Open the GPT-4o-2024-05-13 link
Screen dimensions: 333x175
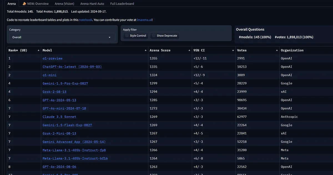tap(59, 100)
